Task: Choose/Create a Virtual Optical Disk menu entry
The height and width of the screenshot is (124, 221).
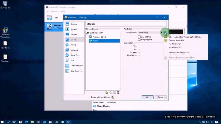Action: (185, 37)
